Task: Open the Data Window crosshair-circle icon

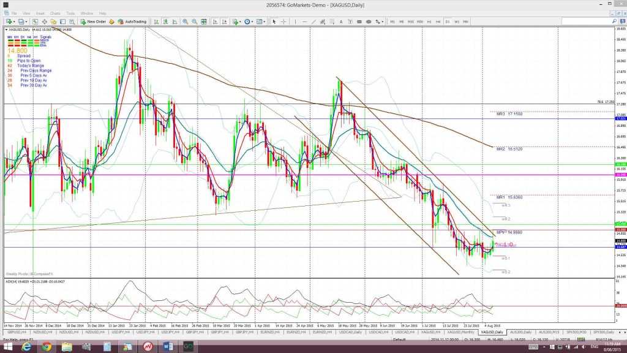Action: pyautogui.click(x=44, y=21)
